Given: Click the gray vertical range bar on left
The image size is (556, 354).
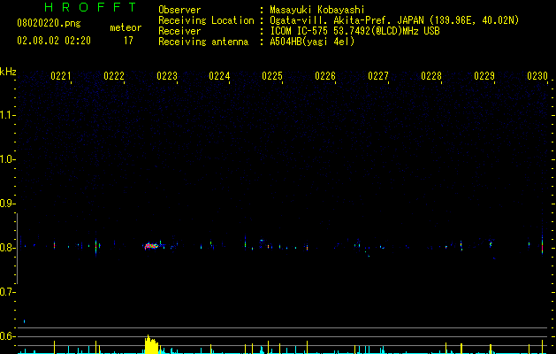Looking at the screenshot, I should 17,249.
